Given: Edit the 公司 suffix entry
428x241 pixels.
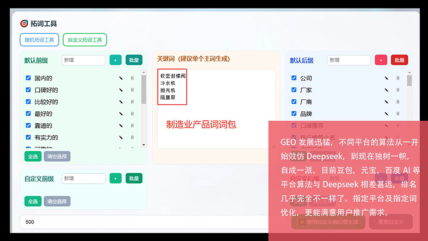Looking at the screenshot, I should tap(386, 78).
